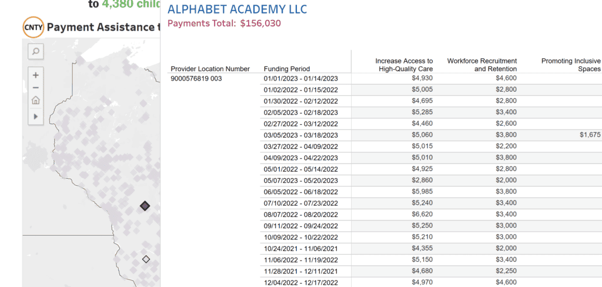
Task: Select the outlined white diamond map marker
Action: point(146,259)
